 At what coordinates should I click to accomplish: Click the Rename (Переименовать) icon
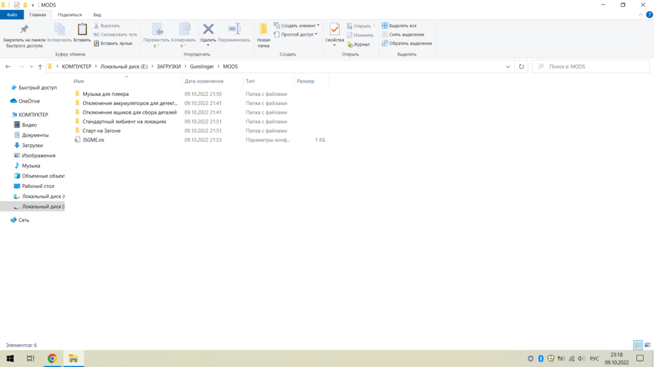tap(234, 30)
